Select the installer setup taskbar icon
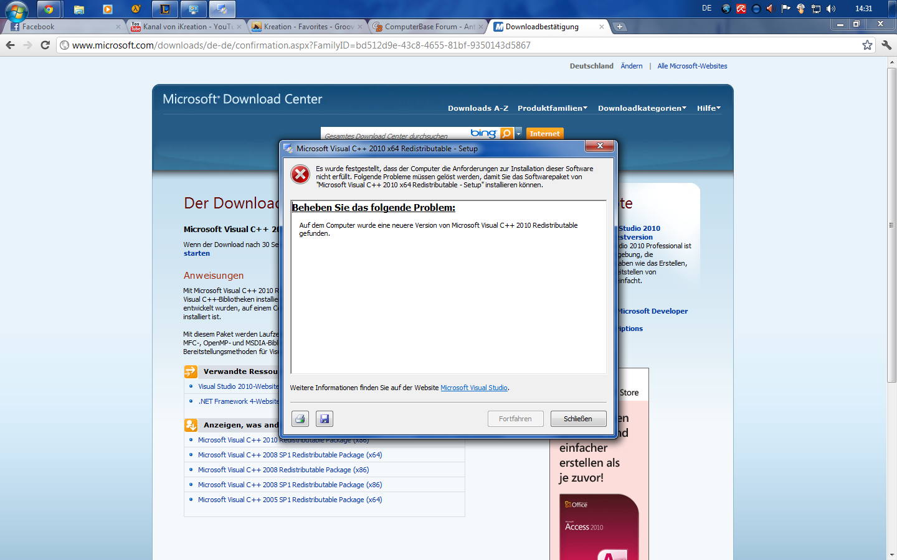The width and height of the screenshot is (897, 560). [222, 9]
